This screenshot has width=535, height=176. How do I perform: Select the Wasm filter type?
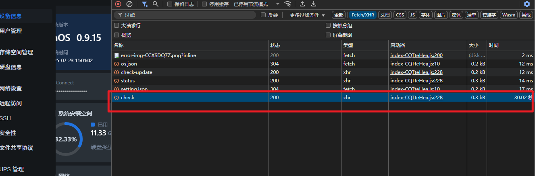[509, 15]
